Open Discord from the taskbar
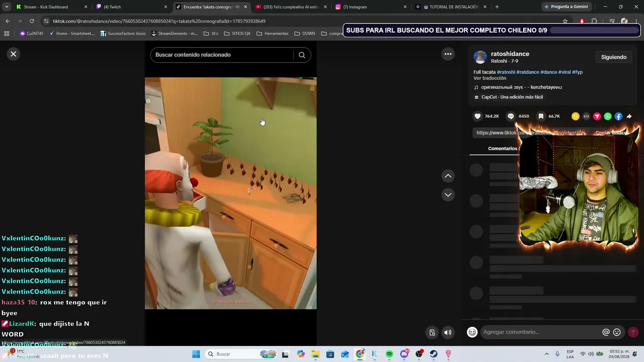 [x=404, y=354]
